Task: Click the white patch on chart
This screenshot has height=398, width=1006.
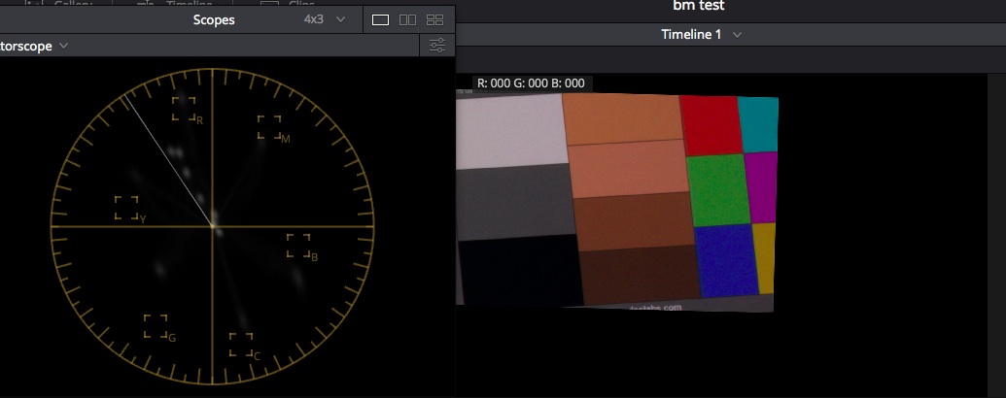Action: pos(510,131)
